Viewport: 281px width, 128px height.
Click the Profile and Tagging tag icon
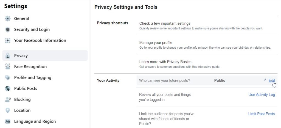tap(8, 78)
